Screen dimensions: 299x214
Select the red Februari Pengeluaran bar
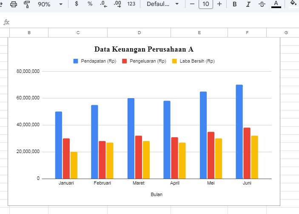coord(102,160)
